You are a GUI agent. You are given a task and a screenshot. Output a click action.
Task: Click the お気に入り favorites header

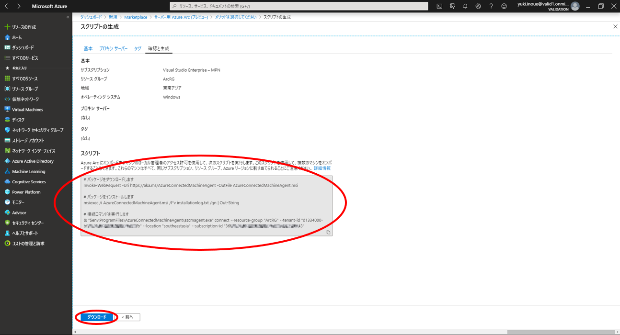pyautogui.click(x=19, y=68)
